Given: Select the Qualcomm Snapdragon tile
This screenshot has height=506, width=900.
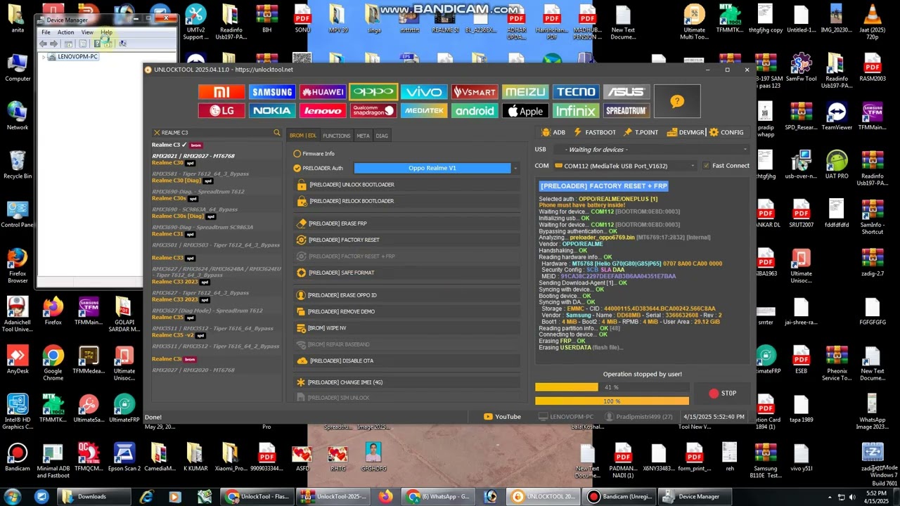Looking at the screenshot, I should 373,110.
